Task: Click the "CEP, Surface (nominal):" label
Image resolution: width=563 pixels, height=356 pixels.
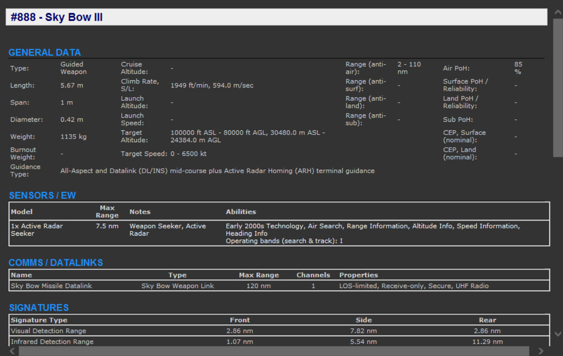Action: point(464,136)
